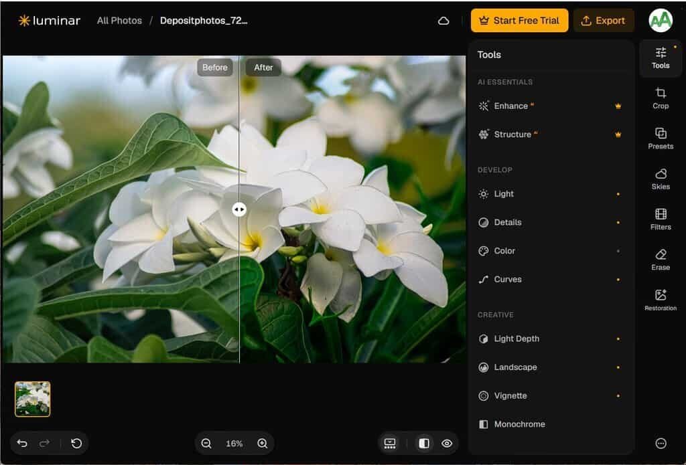The height and width of the screenshot is (465, 686).
Task: Open the user profile avatar
Action: click(660, 21)
